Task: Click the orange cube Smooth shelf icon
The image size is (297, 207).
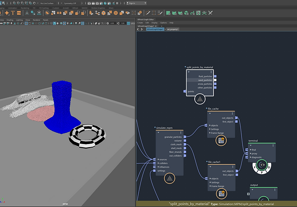Action: click(103, 13)
